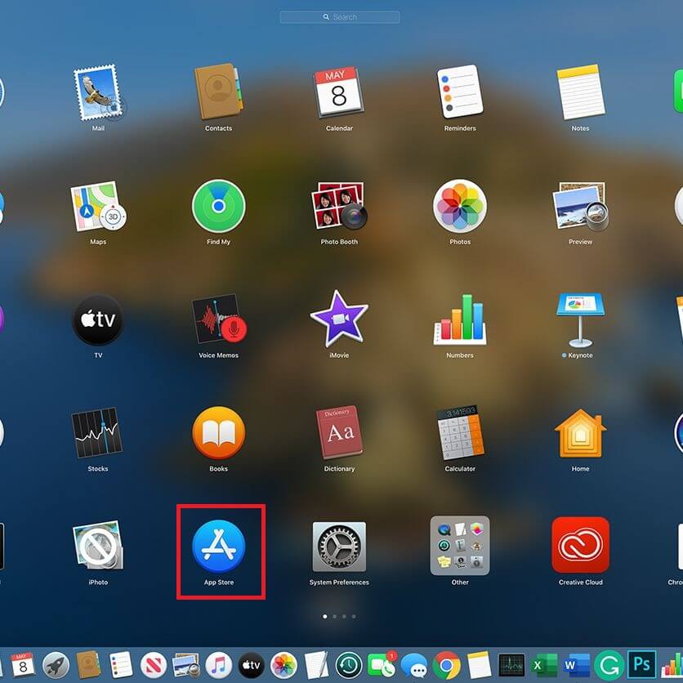Open Messages from the Dock
Image resolution: width=683 pixels, height=683 pixels.
(414, 666)
